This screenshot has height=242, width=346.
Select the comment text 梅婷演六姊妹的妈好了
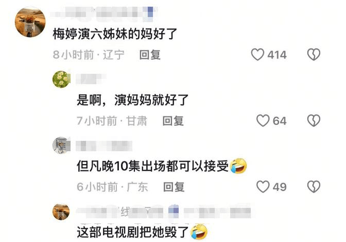coord(115,34)
